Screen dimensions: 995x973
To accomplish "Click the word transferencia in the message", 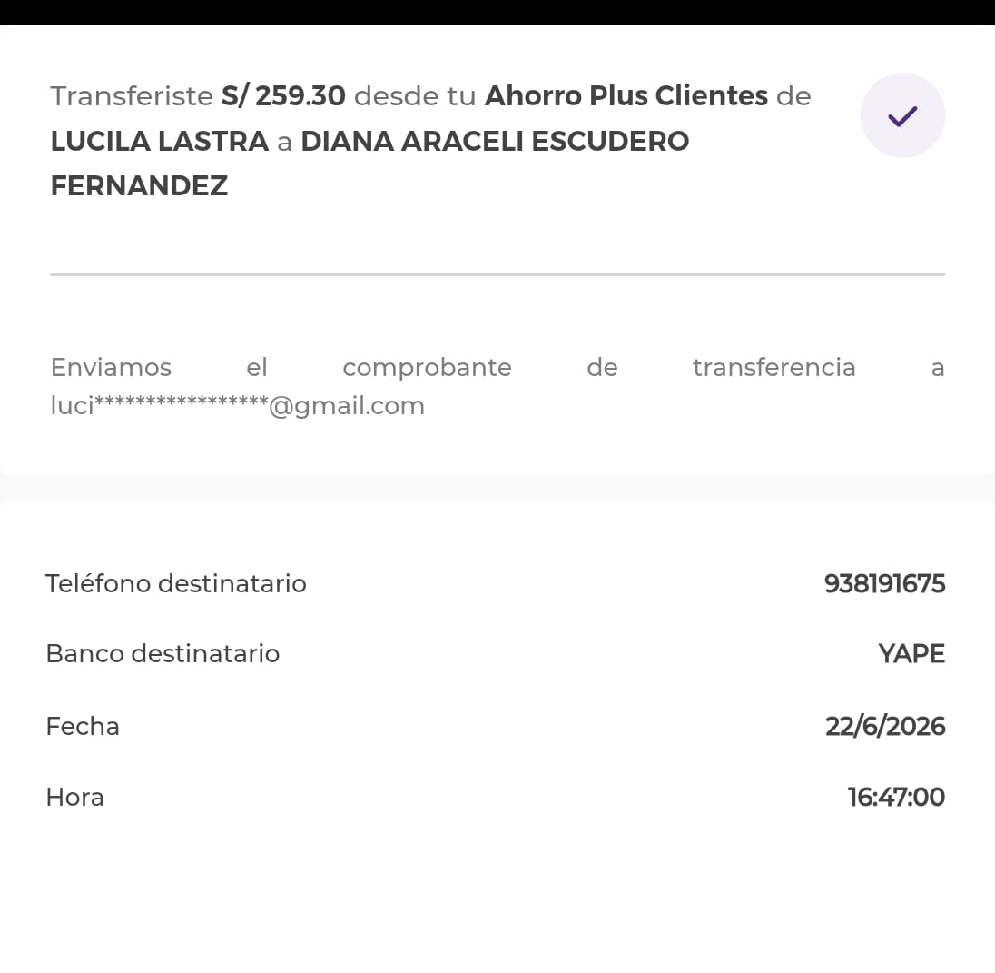I will point(774,367).
